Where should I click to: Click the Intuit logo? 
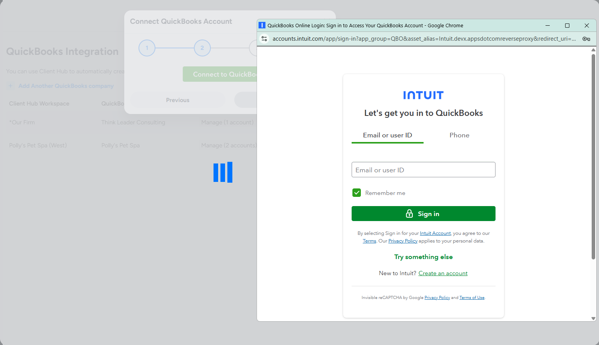click(423, 95)
